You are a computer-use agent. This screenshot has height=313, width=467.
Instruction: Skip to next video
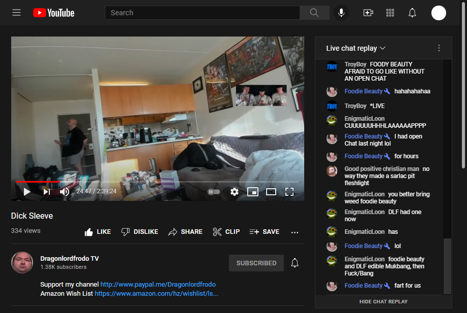coord(46,192)
